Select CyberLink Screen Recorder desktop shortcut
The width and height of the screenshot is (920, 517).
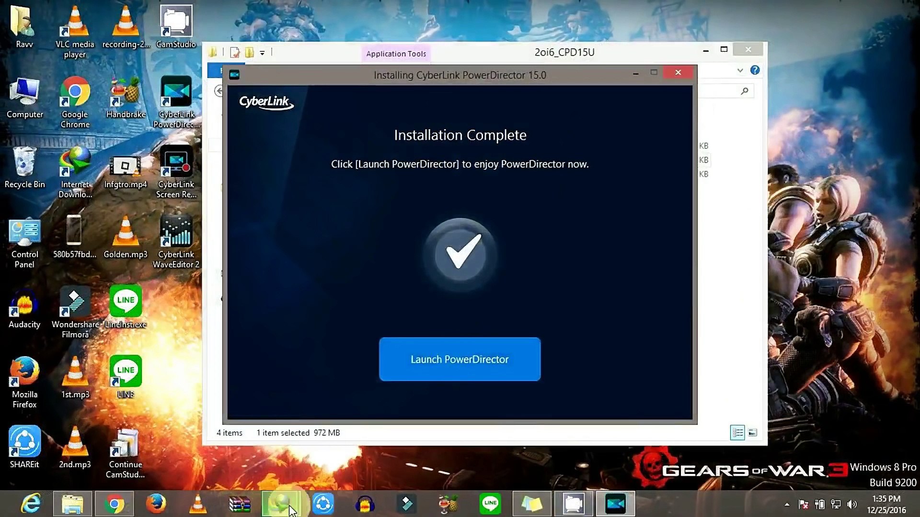coord(176,172)
